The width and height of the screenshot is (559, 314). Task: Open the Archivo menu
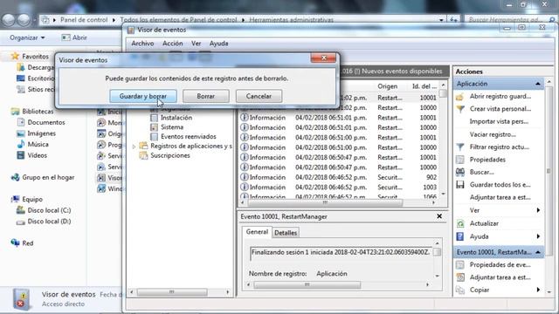pos(142,44)
